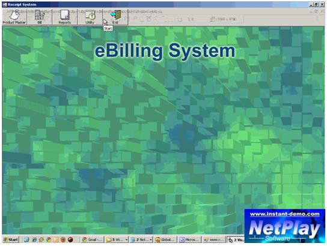Screen dimensions: 327x246
Task: Minimize the Receipt System window
Action: tap(311, 5)
